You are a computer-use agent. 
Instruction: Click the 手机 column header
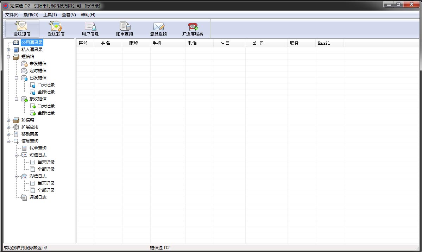[157, 43]
